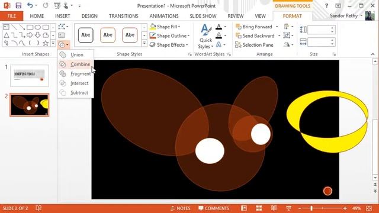Choose Subtract from Merge Shapes menu
This screenshot has width=379, height=213.
coord(75,92)
